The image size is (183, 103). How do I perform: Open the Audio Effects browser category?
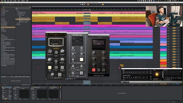pyautogui.click(x=5, y=23)
